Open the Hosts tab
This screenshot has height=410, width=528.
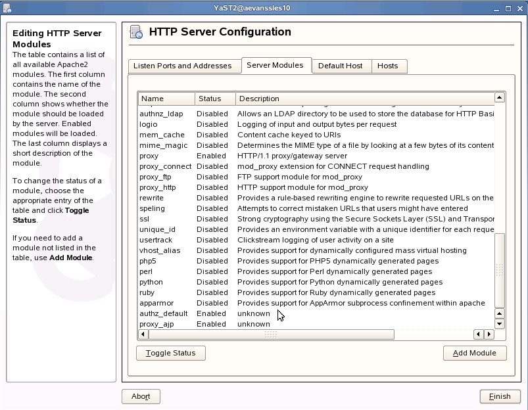point(388,66)
